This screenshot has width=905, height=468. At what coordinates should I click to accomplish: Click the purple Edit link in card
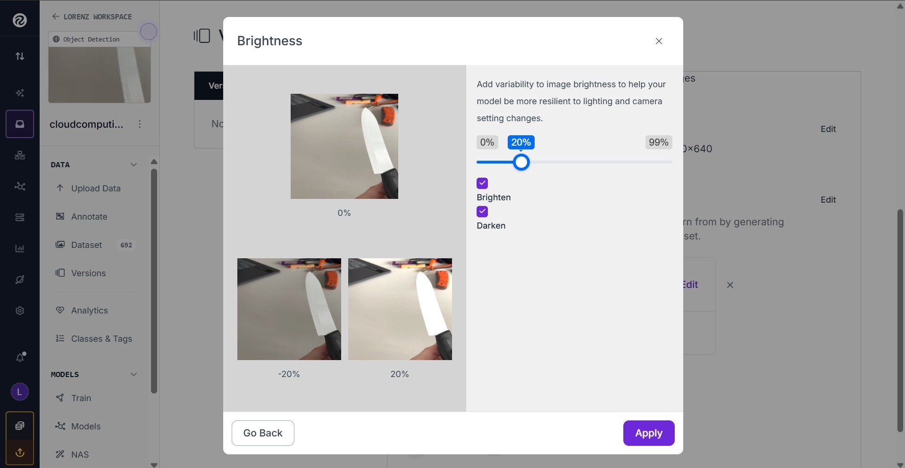pyautogui.click(x=690, y=285)
